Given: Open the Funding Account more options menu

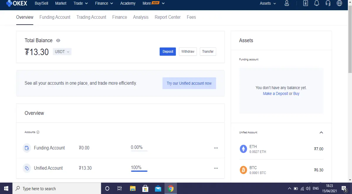Looking at the screenshot, I should click(x=216, y=148).
